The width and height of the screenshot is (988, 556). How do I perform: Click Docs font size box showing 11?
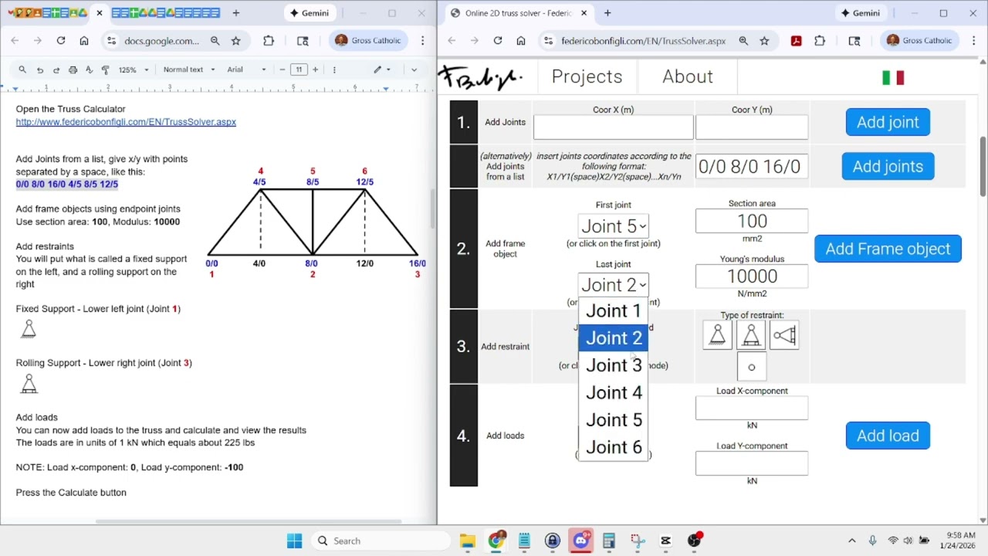pos(299,69)
